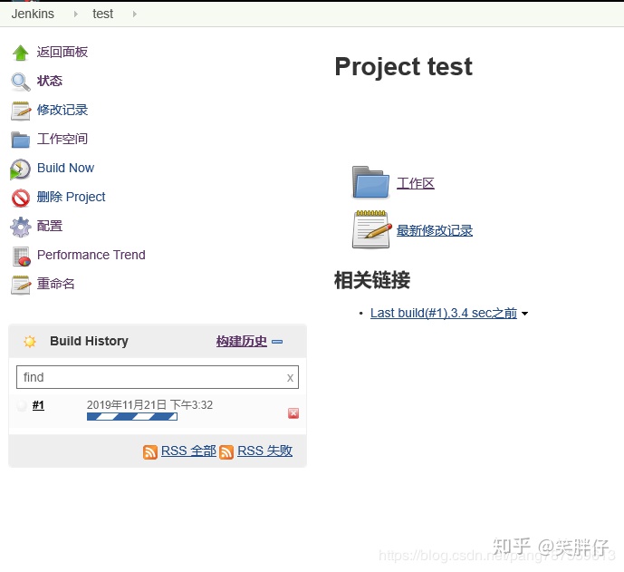The width and height of the screenshot is (624, 572).
Task: Open 工作空间 in the sidebar
Action: [62, 139]
